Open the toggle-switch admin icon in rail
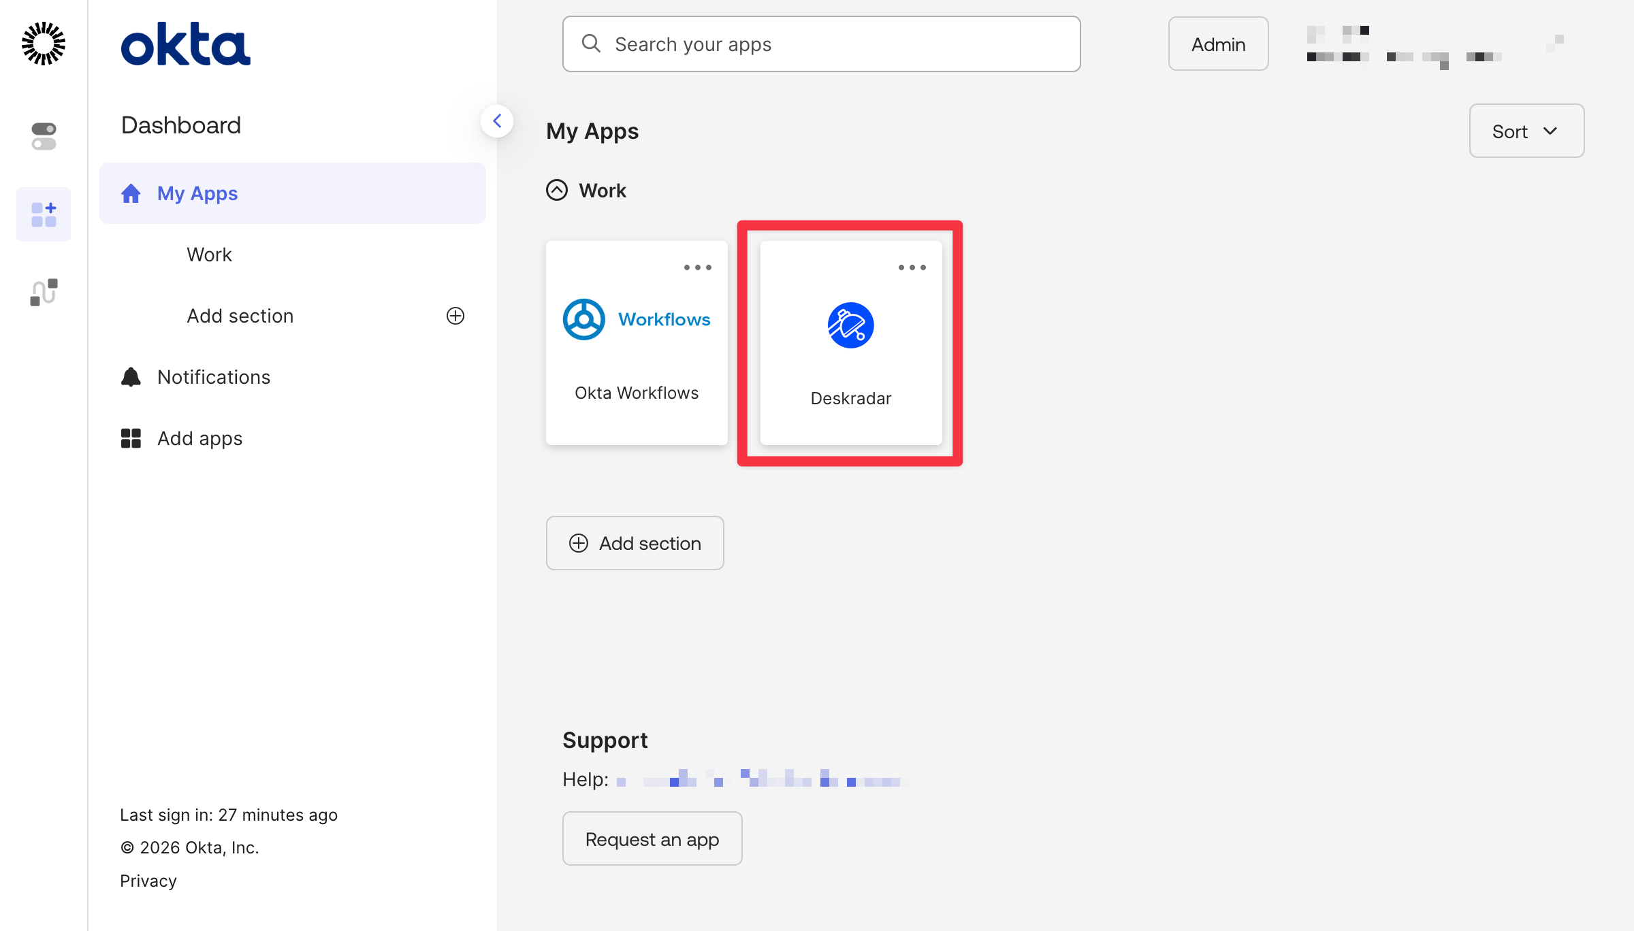Viewport: 1634px width, 931px height. coord(44,136)
